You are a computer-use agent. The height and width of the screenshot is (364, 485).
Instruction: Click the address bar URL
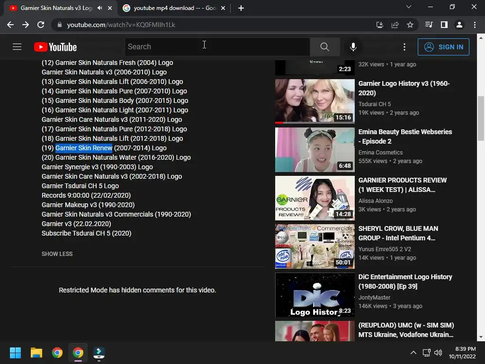coord(121,25)
